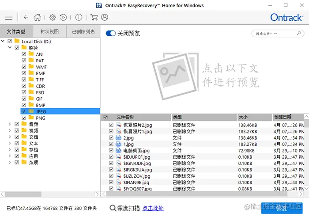Viewport: 309px width, 217px height.
Task: Uncheck the TIFF folder checkbox
Action: pyautogui.click(x=24, y=80)
